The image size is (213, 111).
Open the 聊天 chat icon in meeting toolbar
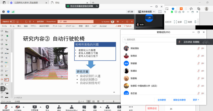pos(84,107)
